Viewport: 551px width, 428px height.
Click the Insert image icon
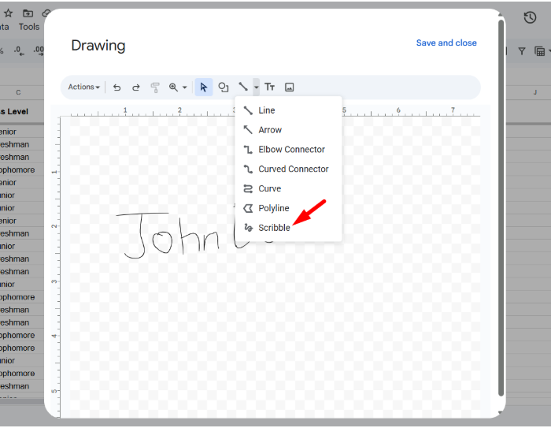pyautogui.click(x=289, y=87)
